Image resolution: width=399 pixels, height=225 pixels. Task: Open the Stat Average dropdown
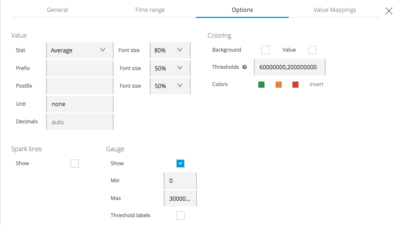[x=80, y=50]
